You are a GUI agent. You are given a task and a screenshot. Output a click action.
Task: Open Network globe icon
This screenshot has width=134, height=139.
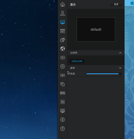tap(63, 49)
